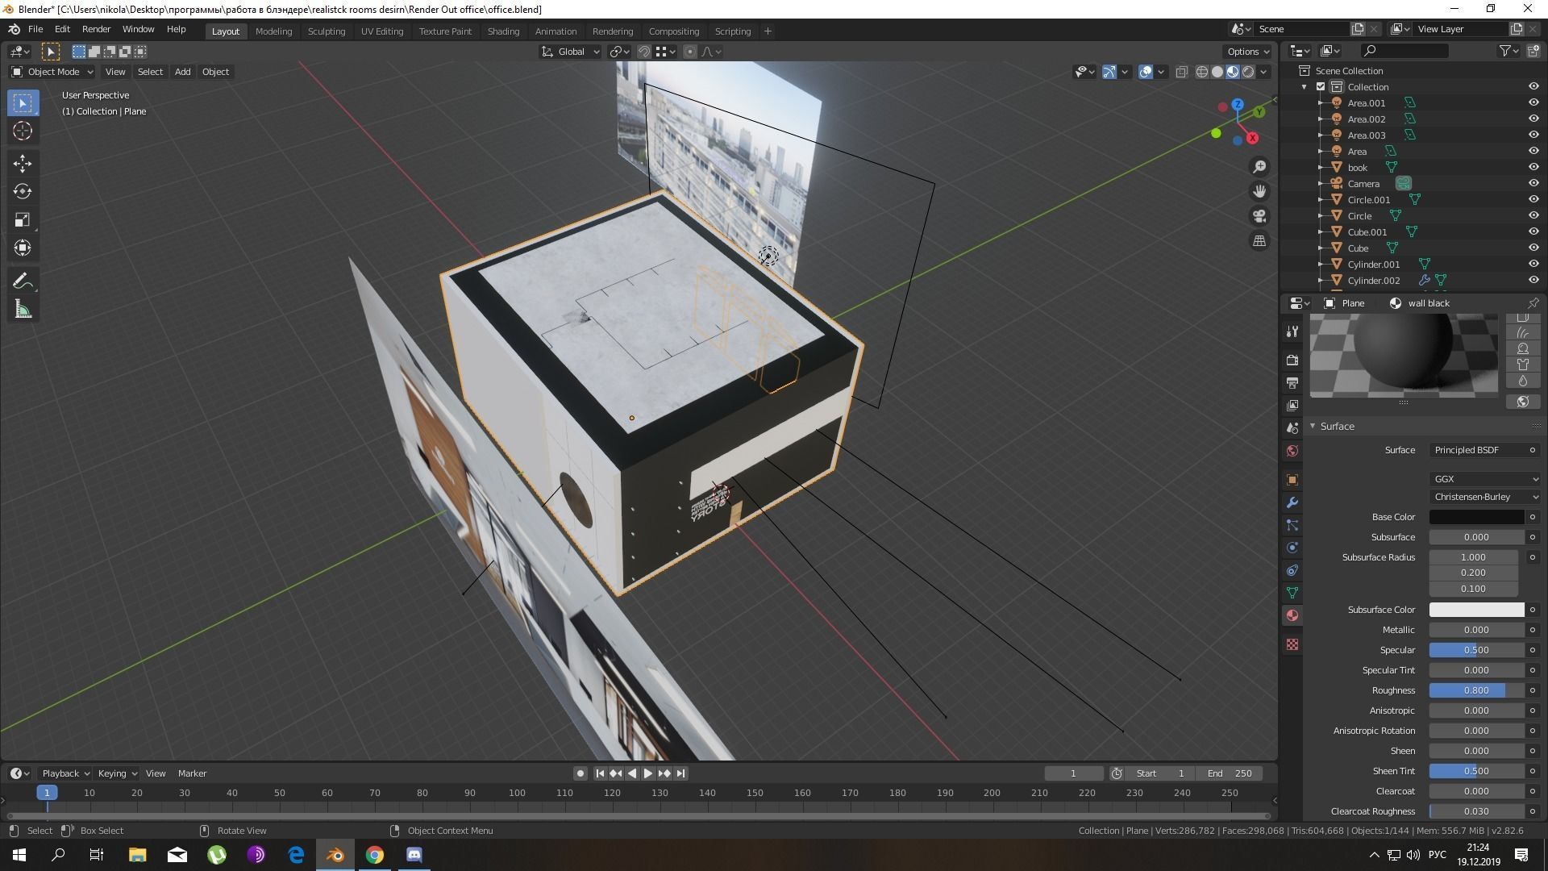Switch perspective/orthographic grid button
The height and width of the screenshot is (871, 1548).
(1259, 241)
